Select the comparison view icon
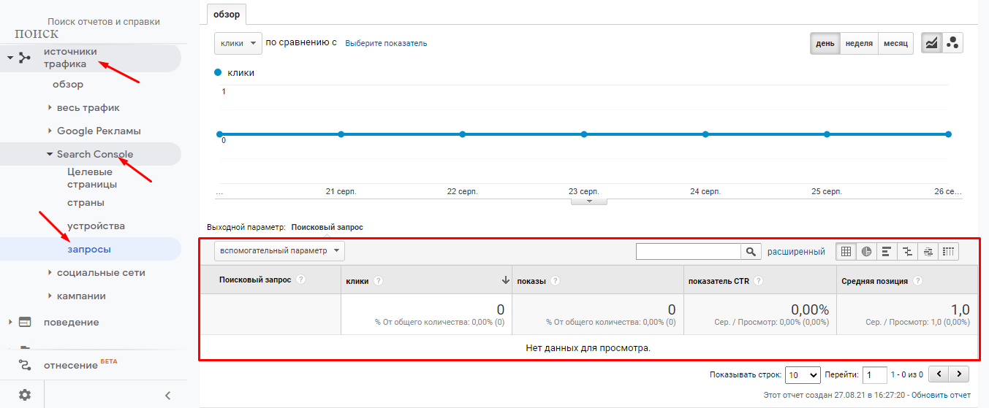989x408 pixels. [x=907, y=252]
